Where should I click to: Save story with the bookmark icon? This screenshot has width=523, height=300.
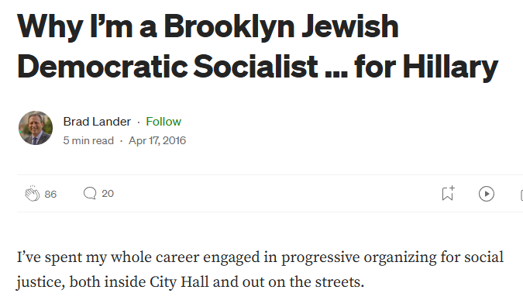click(448, 193)
